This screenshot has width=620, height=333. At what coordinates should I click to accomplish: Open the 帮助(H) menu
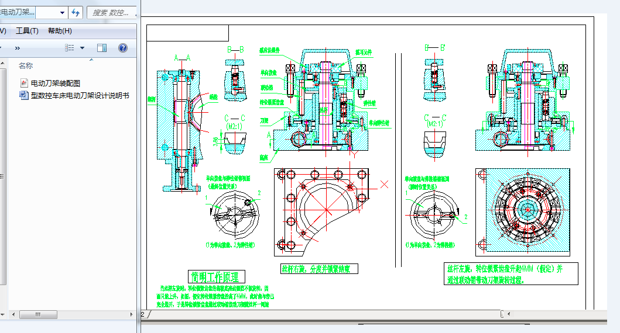(x=60, y=31)
